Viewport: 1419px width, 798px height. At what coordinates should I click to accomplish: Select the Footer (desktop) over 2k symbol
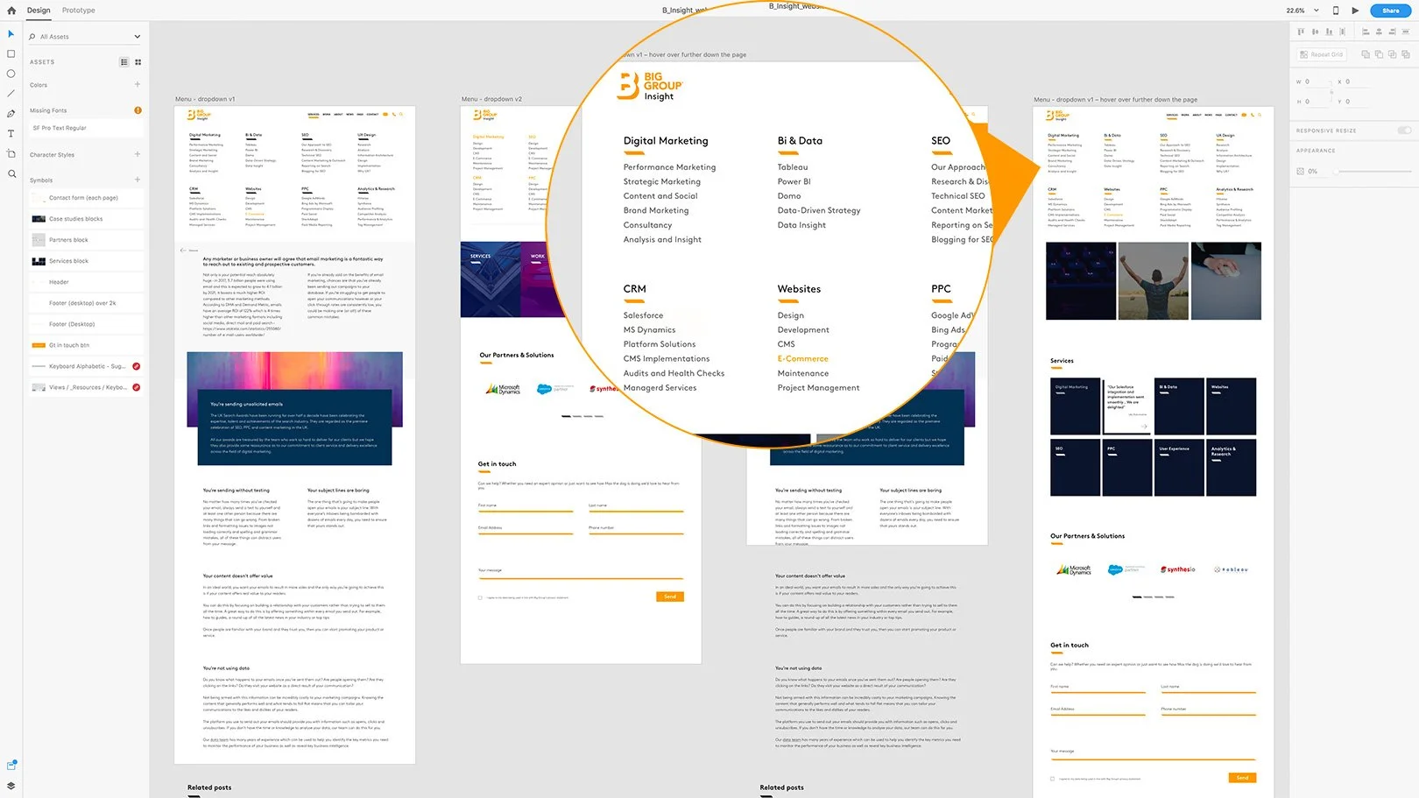pyautogui.click(x=86, y=303)
